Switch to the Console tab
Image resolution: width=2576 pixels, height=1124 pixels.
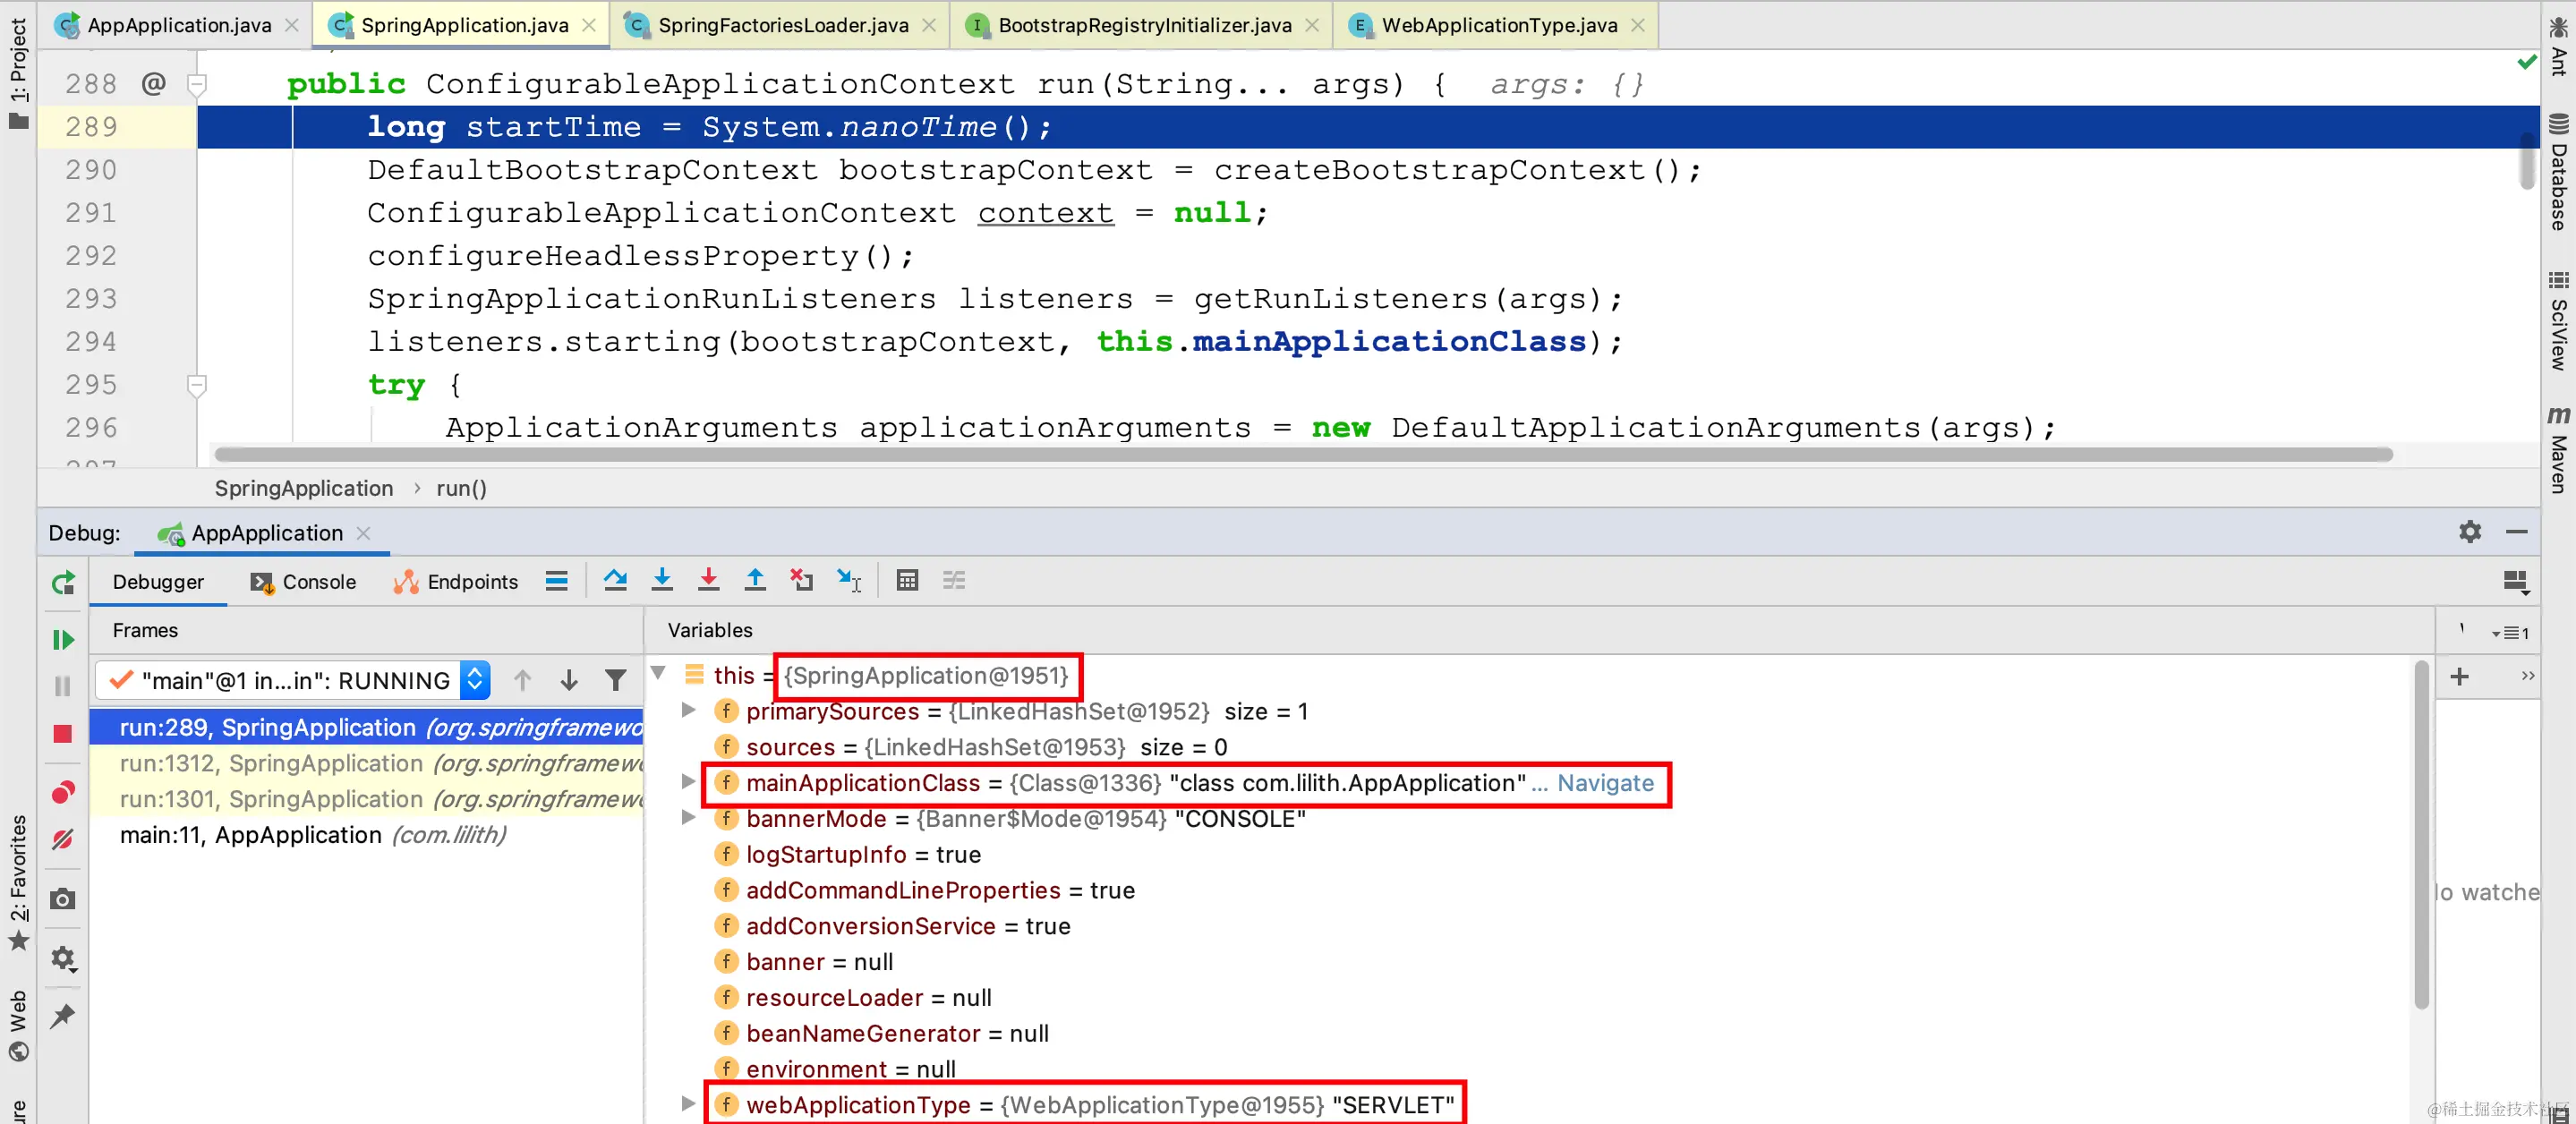(x=304, y=582)
